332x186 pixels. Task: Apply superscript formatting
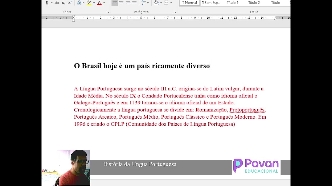pos(70,3)
